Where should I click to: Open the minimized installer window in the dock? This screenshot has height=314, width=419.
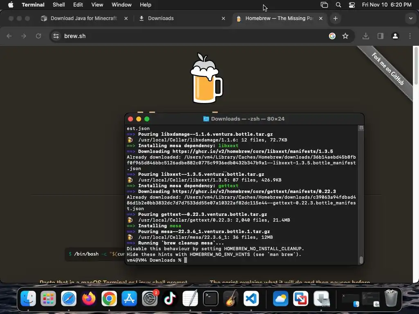click(371, 299)
